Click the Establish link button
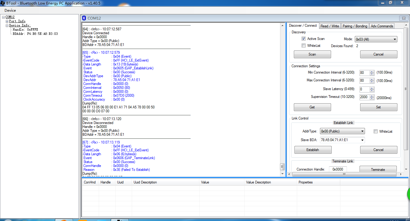This screenshot has height=221, width=410. click(313, 150)
